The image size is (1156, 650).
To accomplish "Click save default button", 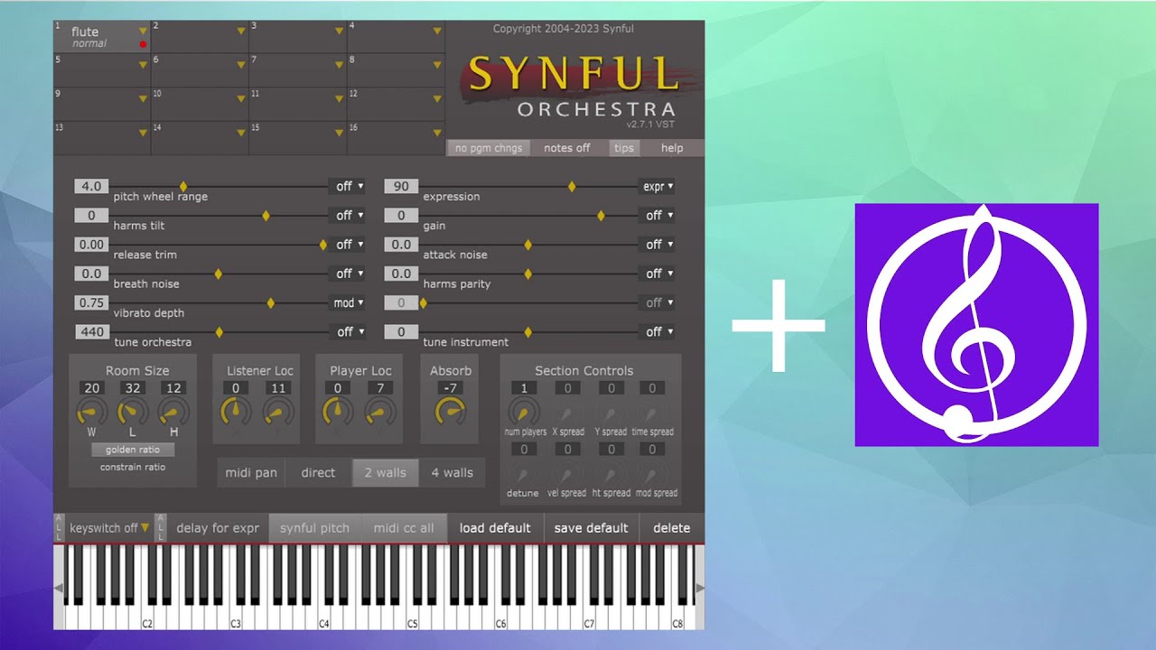I will (x=592, y=528).
